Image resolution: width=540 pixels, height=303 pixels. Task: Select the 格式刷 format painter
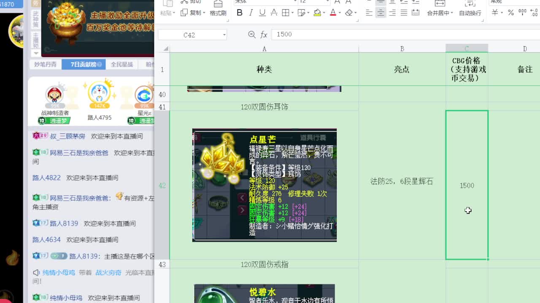tap(218, 8)
